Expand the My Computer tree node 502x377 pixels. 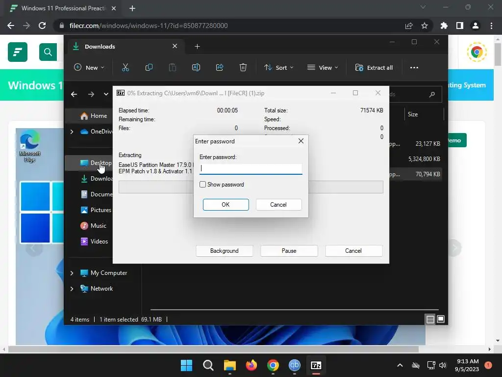[72, 273]
